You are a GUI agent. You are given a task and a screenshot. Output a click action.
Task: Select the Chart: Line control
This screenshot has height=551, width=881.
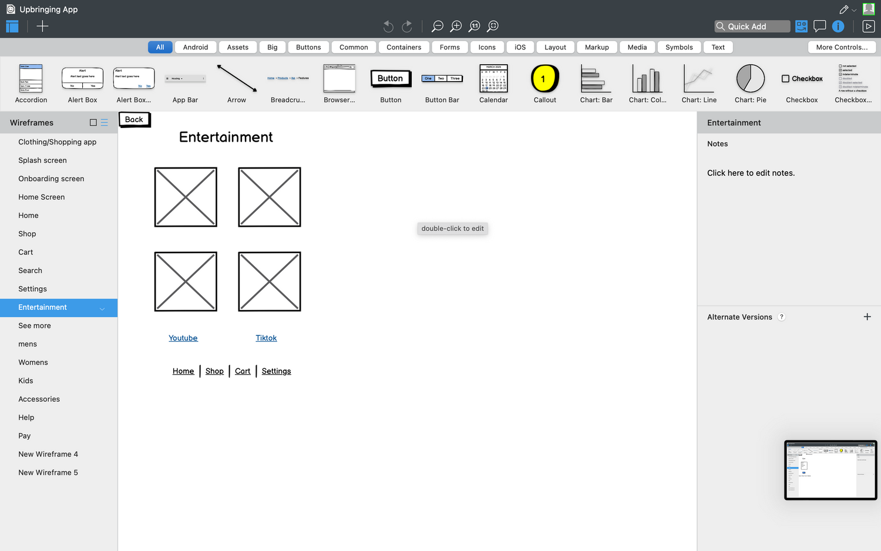coord(699,83)
